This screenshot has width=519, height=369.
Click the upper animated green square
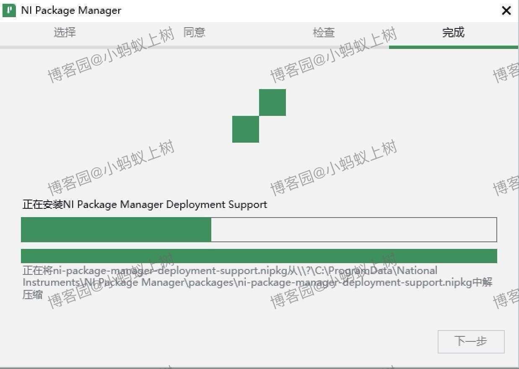click(272, 102)
